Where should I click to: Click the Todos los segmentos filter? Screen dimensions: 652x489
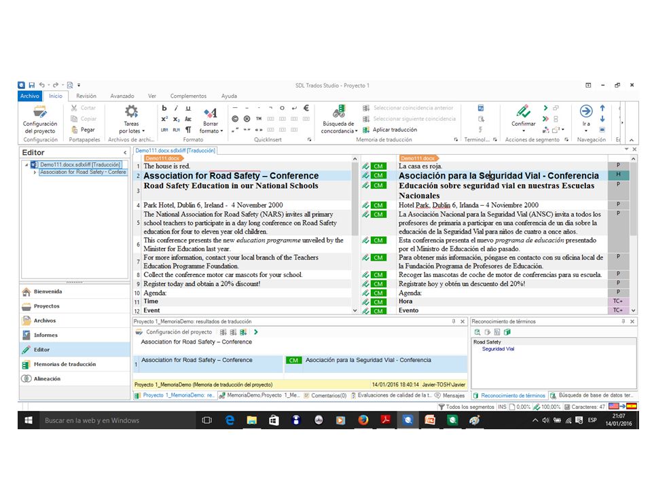pyautogui.click(x=466, y=407)
